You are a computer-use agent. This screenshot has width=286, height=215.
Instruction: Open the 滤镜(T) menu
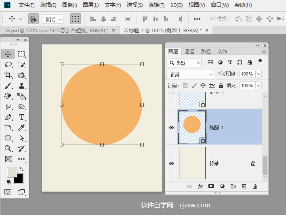point(156,5)
